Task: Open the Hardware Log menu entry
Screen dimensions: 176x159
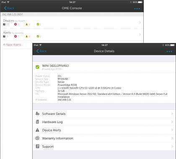Action: click(104, 122)
